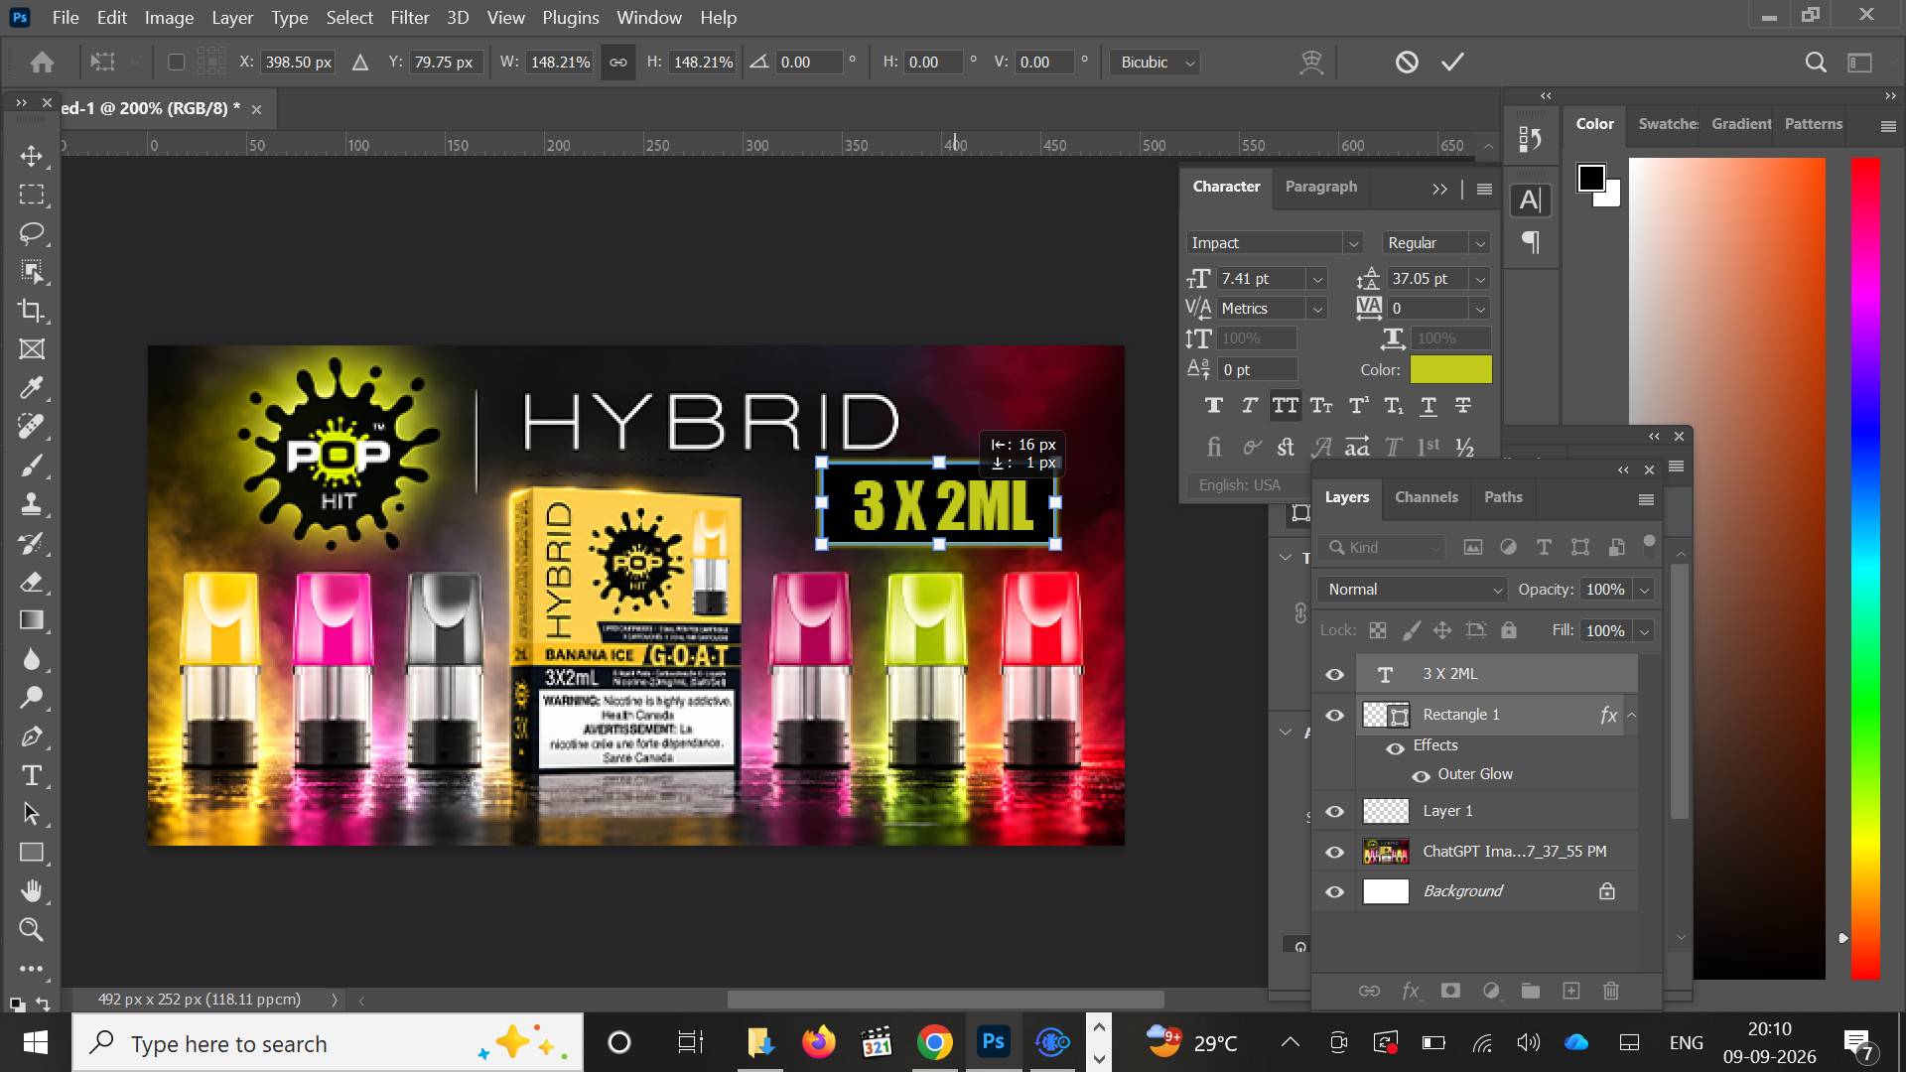Click the X position input field
The image size is (1906, 1072).
[x=298, y=62]
